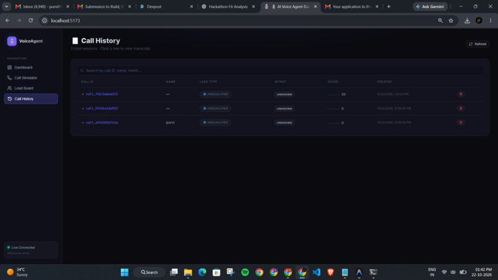Click the Live Connected status indicator

[31, 250]
